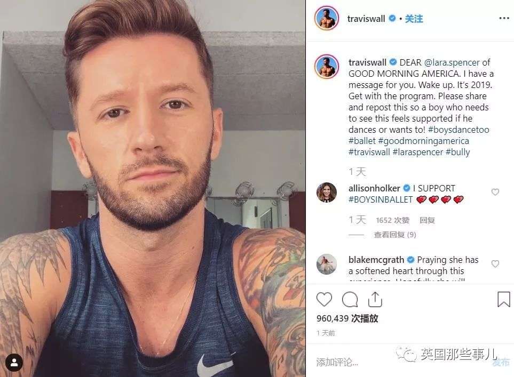Open the #BOYSINBALLET hashtag in comment
The image size is (514, 377).
[x=381, y=199]
